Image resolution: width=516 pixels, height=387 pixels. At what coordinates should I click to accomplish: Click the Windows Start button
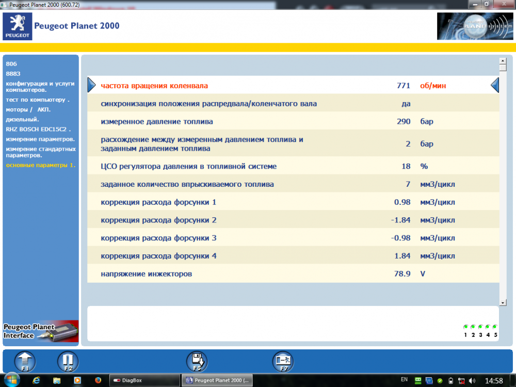(11, 380)
